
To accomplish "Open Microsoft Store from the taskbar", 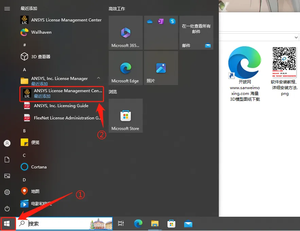I will [172, 224].
